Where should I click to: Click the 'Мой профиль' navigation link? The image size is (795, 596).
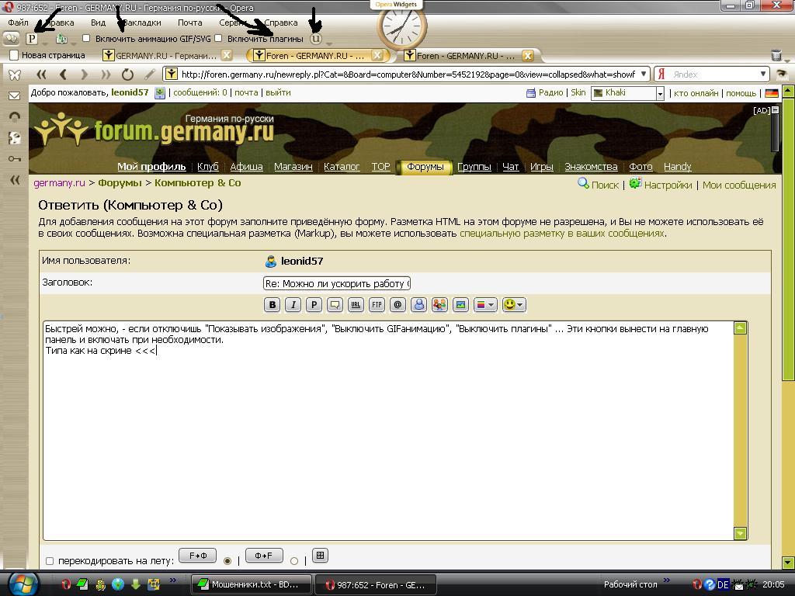(151, 166)
